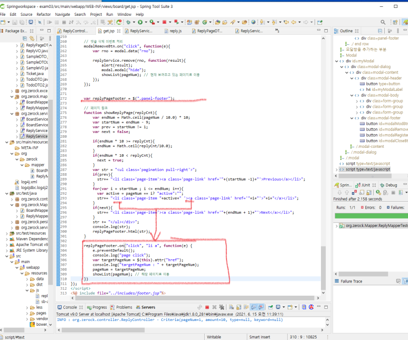Click the Show Next Failure down arrow in JUnit
The height and width of the screenshot is (340, 408).
[339, 193]
